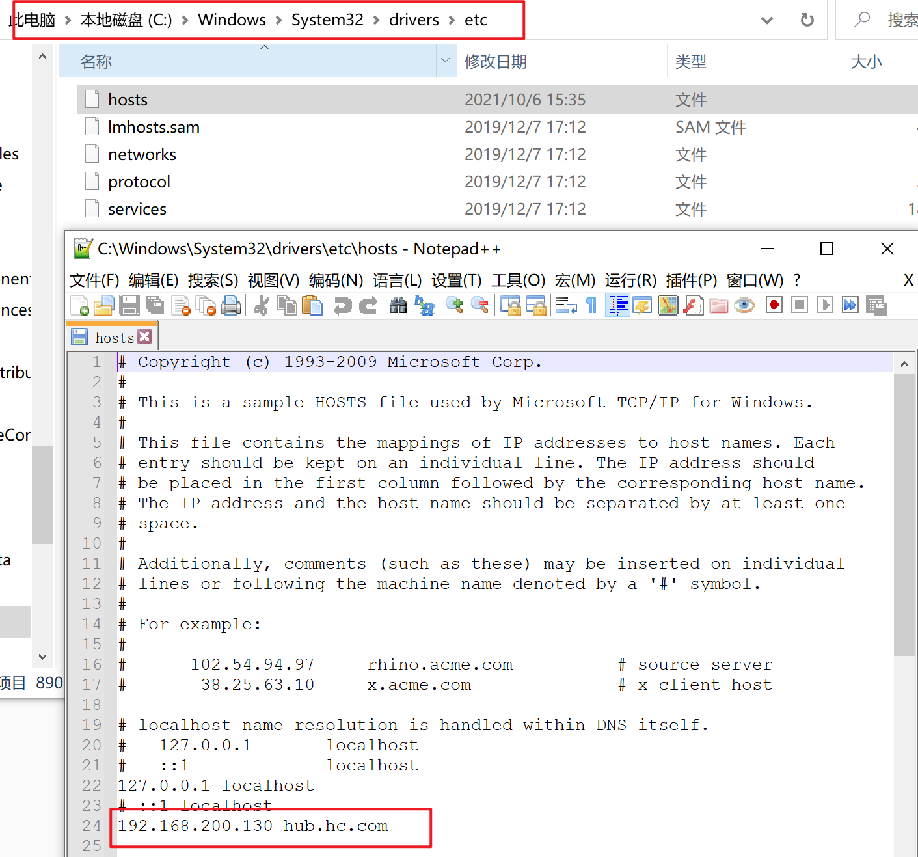Open the 名称 column filter dropdown
The image size is (918, 857).
click(x=446, y=61)
